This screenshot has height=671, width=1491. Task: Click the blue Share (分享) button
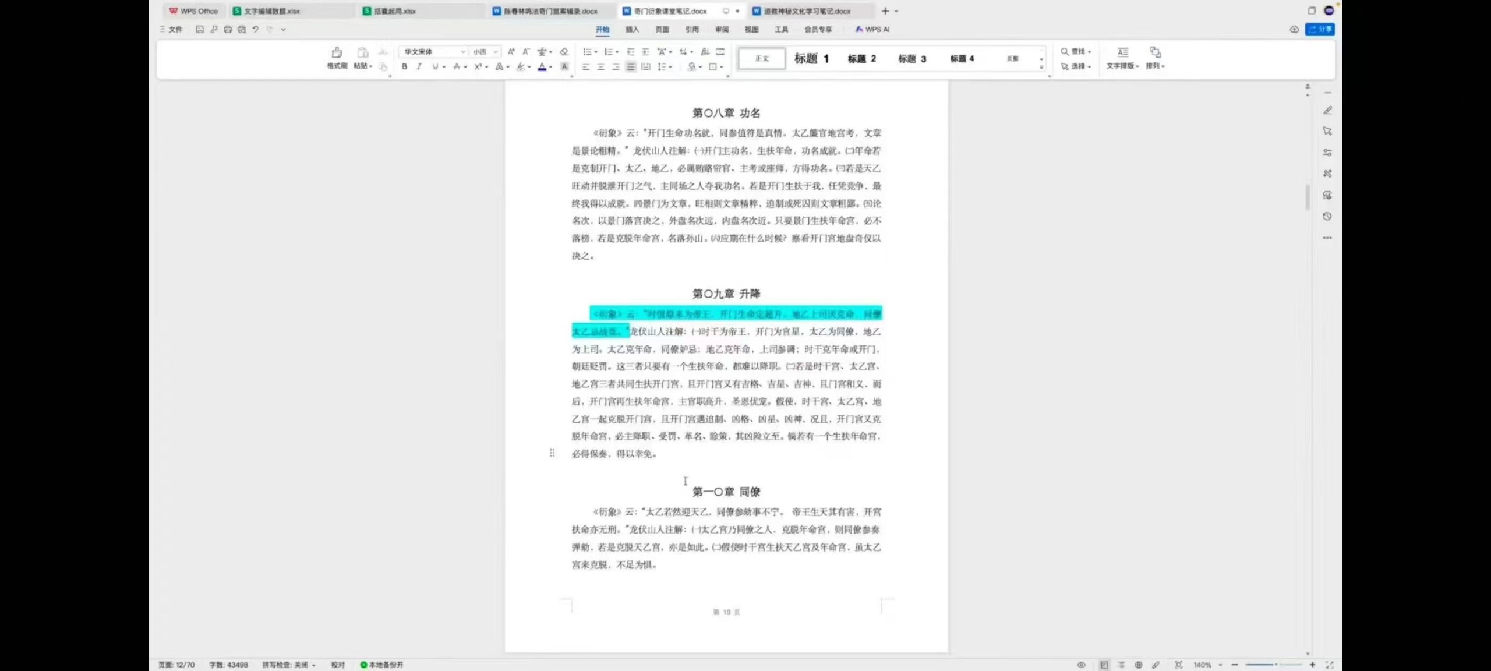coord(1320,29)
